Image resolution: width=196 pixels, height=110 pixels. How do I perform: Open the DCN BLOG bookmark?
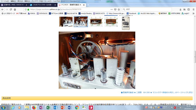(x=42, y=13)
